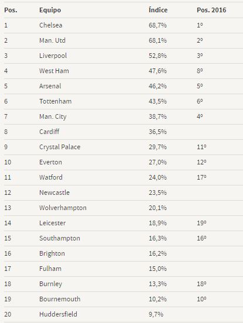The width and height of the screenshot is (243, 323).
Task: Select Cardiff's 36,5% index value
Action: [x=158, y=132]
